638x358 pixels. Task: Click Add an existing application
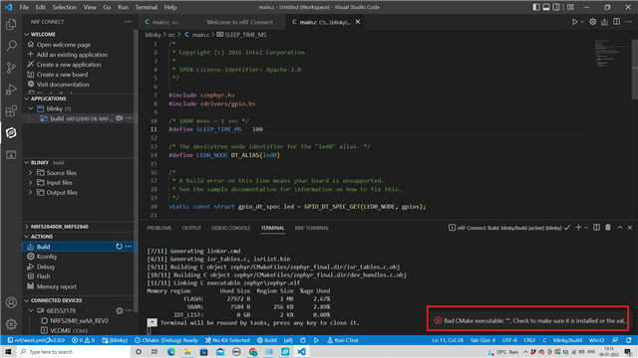(x=72, y=55)
